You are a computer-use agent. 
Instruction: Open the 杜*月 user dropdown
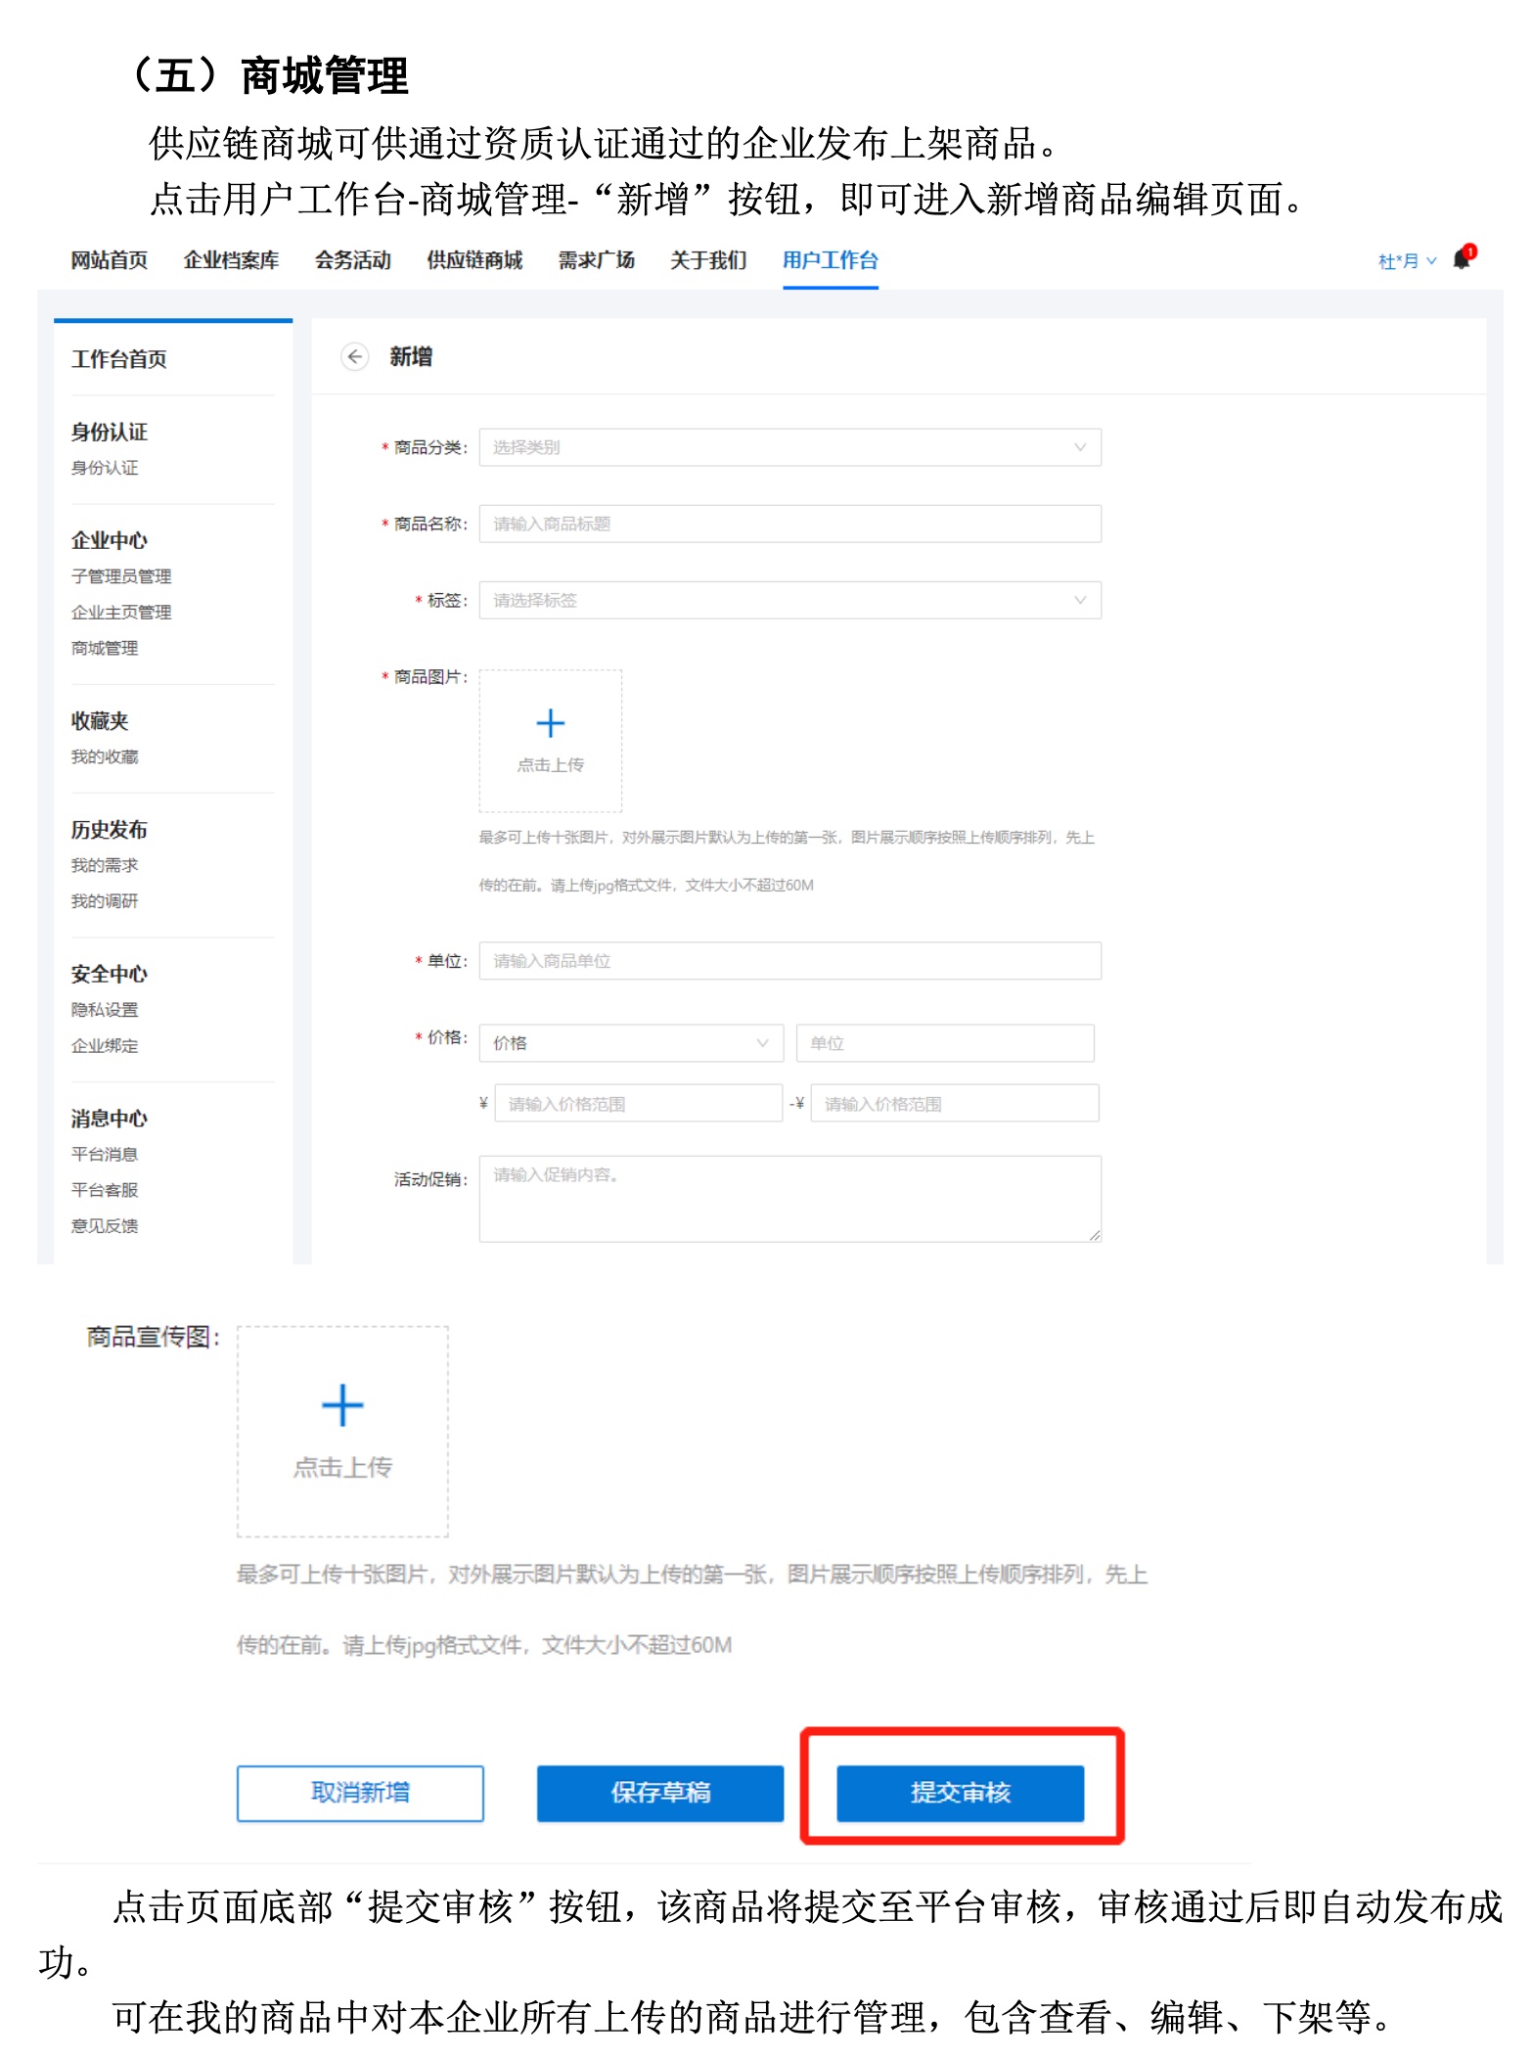coord(1407,261)
